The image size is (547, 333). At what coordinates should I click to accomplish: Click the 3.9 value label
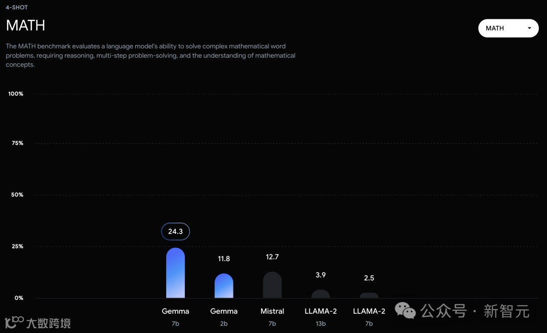point(321,275)
